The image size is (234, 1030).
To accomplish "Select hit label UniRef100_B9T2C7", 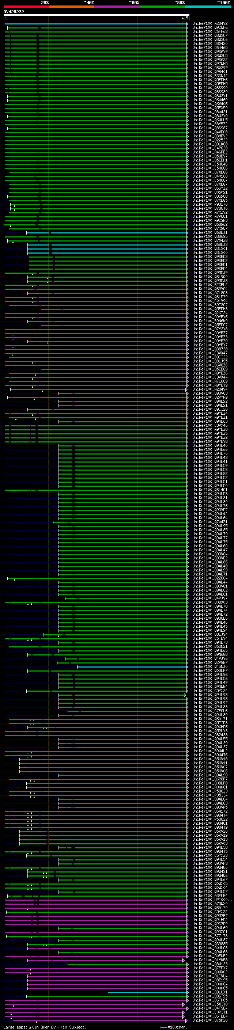I will click(210, 305).
